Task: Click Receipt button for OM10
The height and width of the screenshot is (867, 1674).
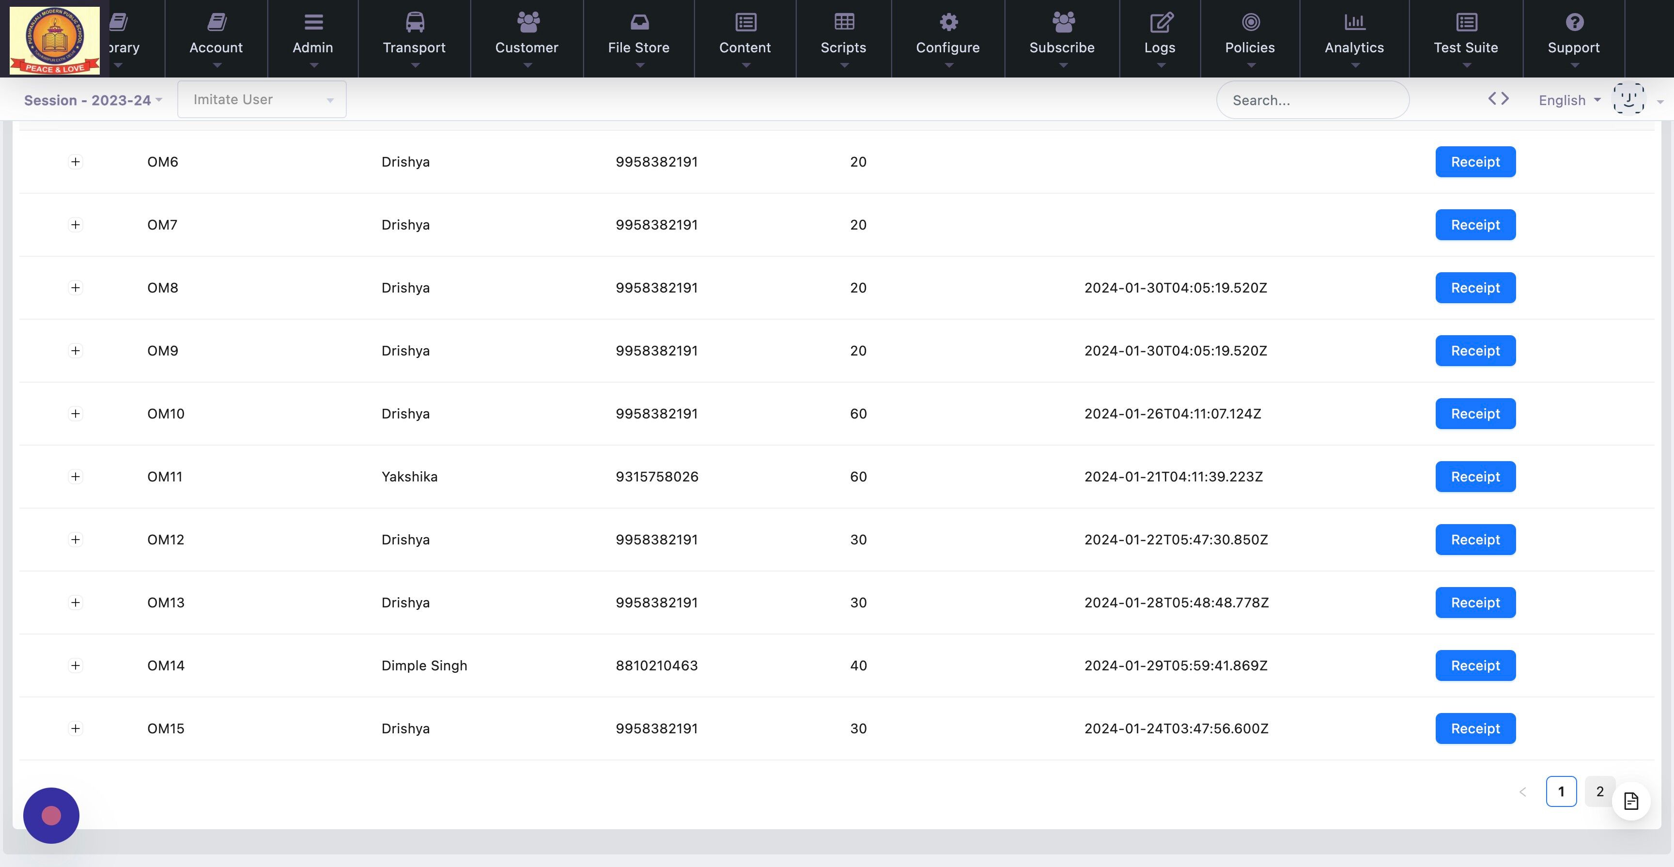Action: pyautogui.click(x=1475, y=413)
